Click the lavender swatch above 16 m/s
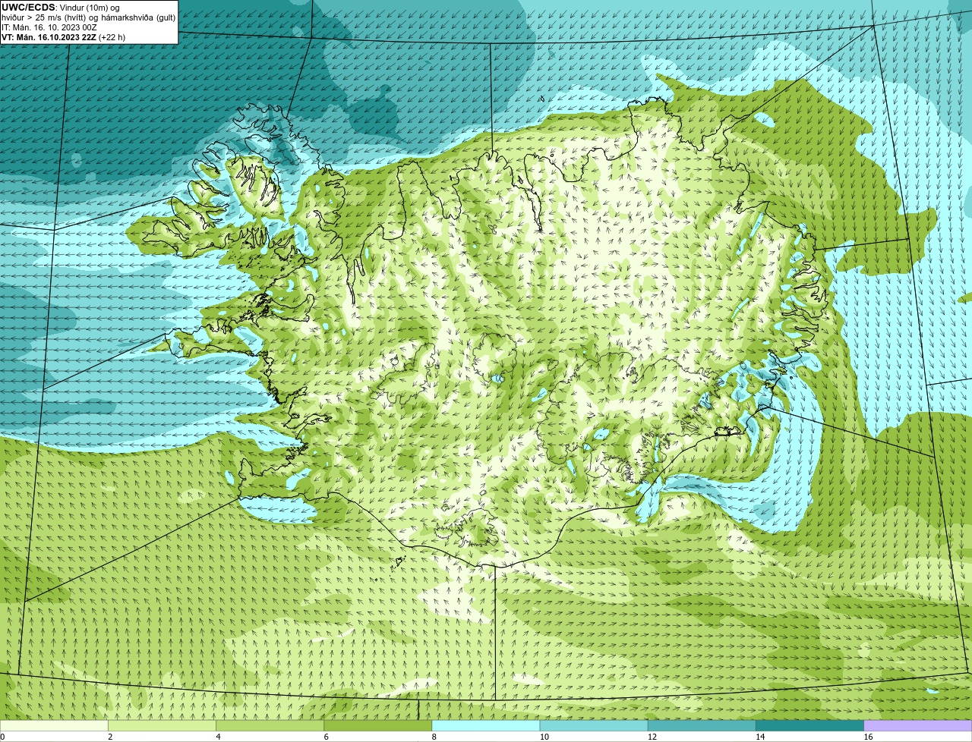Image resolution: width=972 pixels, height=742 pixels. click(x=918, y=726)
